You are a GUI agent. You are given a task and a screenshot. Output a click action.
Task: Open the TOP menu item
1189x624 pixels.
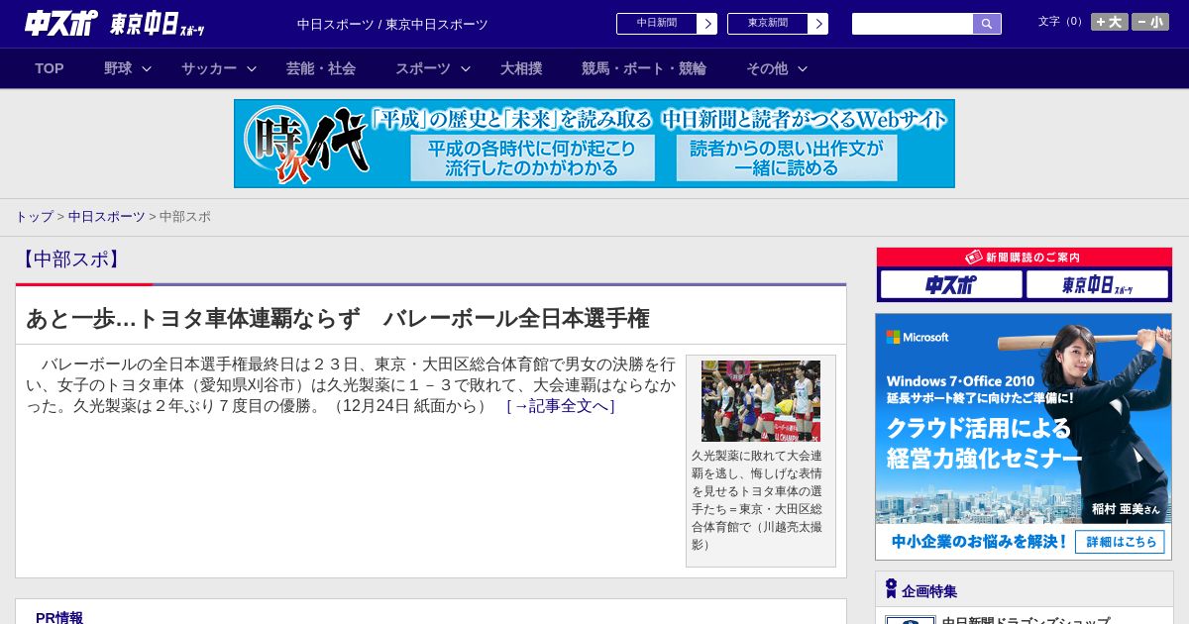pos(50,68)
